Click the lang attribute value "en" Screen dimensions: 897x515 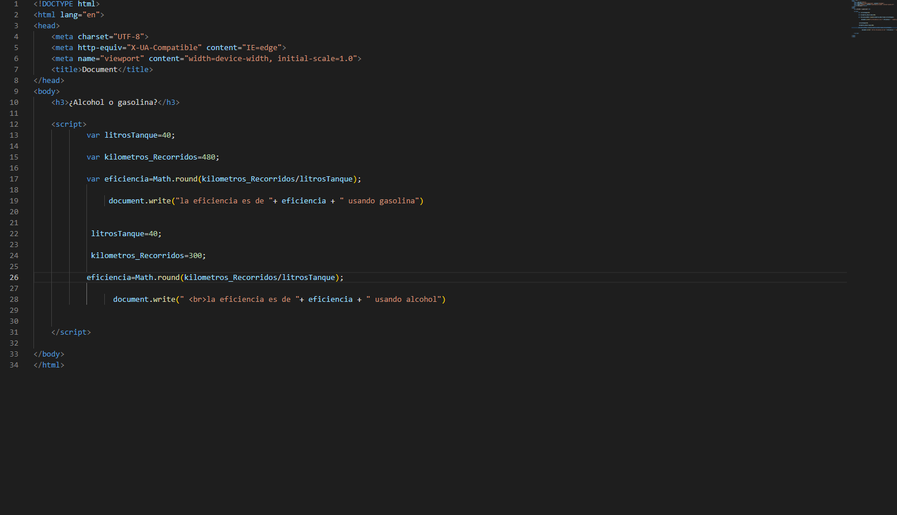(x=91, y=15)
